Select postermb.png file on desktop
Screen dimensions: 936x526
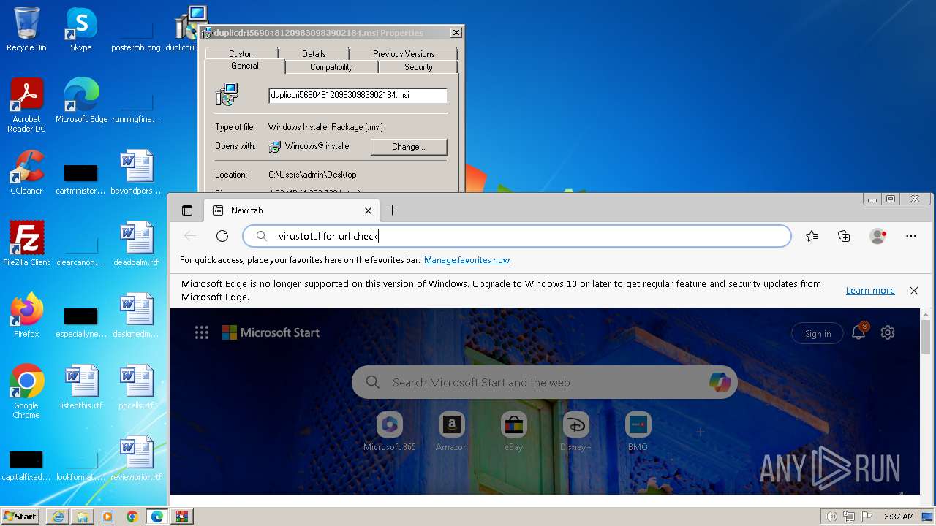(136, 35)
